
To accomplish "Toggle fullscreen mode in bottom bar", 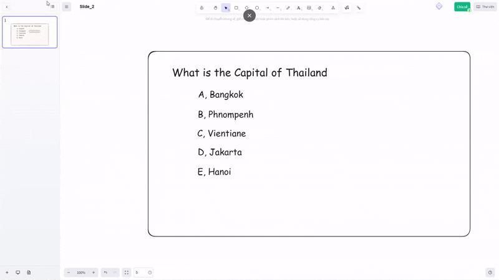I will (x=127, y=273).
